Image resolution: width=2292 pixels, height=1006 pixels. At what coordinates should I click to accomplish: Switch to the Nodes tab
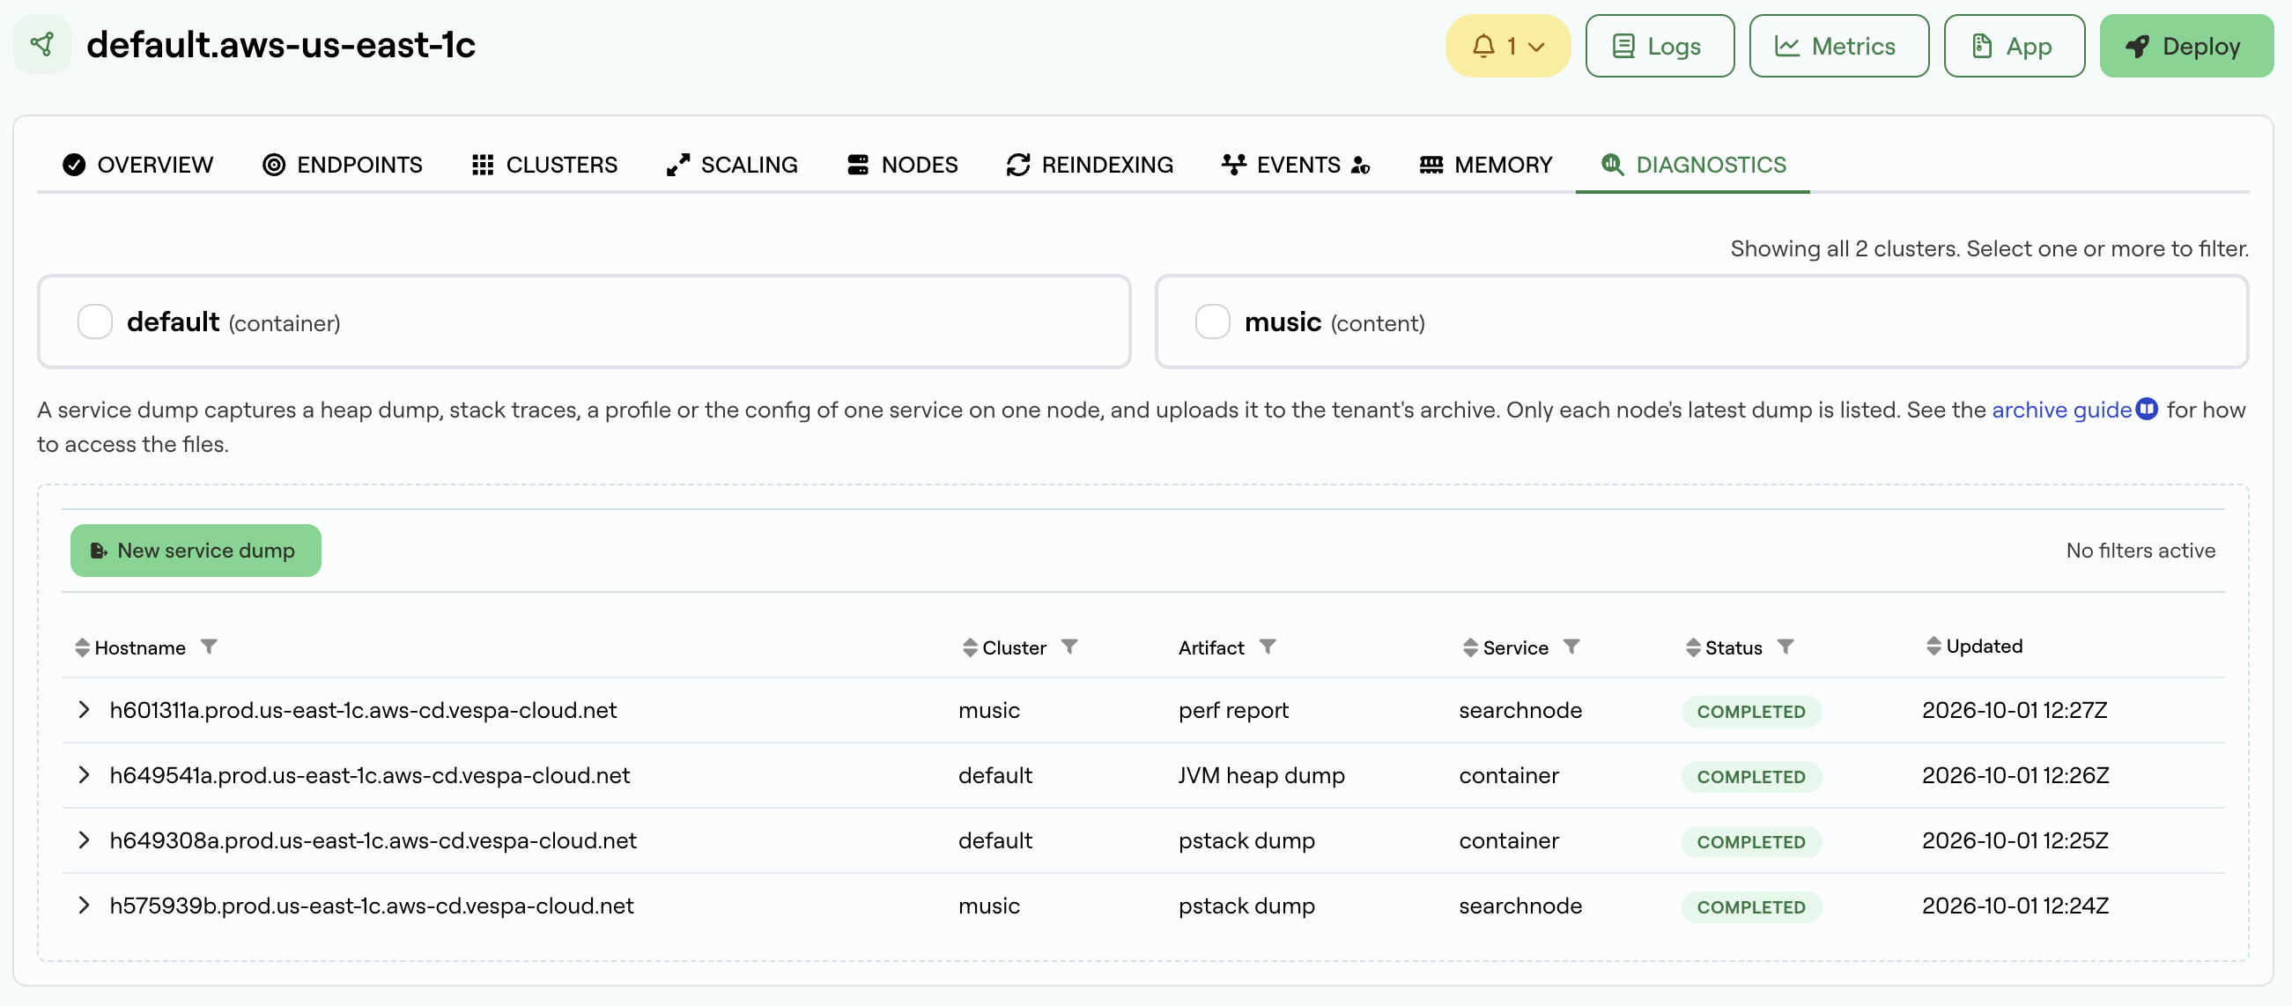[x=903, y=165]
